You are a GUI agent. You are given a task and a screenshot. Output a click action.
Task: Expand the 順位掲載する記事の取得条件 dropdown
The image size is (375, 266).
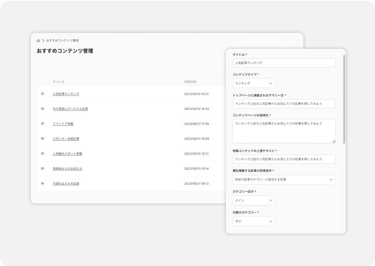coord(284,179)
